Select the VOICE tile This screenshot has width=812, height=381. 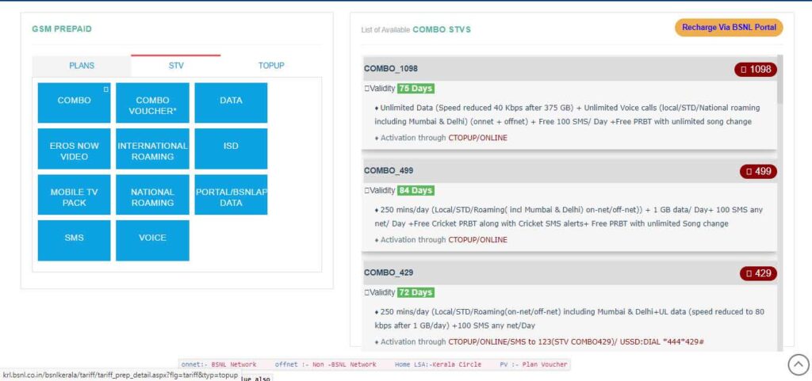point(152,240)
